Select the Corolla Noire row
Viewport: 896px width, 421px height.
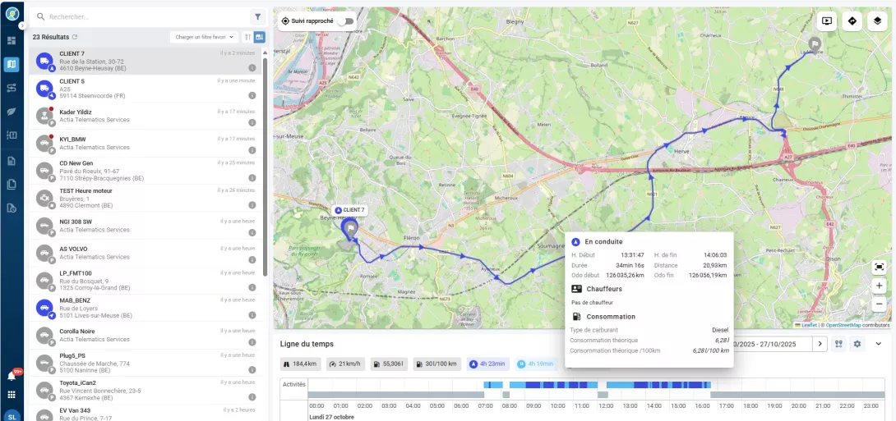point(145,336)
